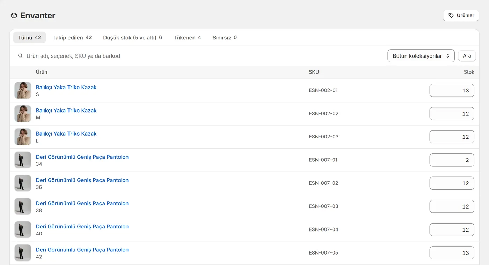Edit stock field for ESN-002-03
The width and height of the screenshot is (489, 265).
click(x=452, y=137)
